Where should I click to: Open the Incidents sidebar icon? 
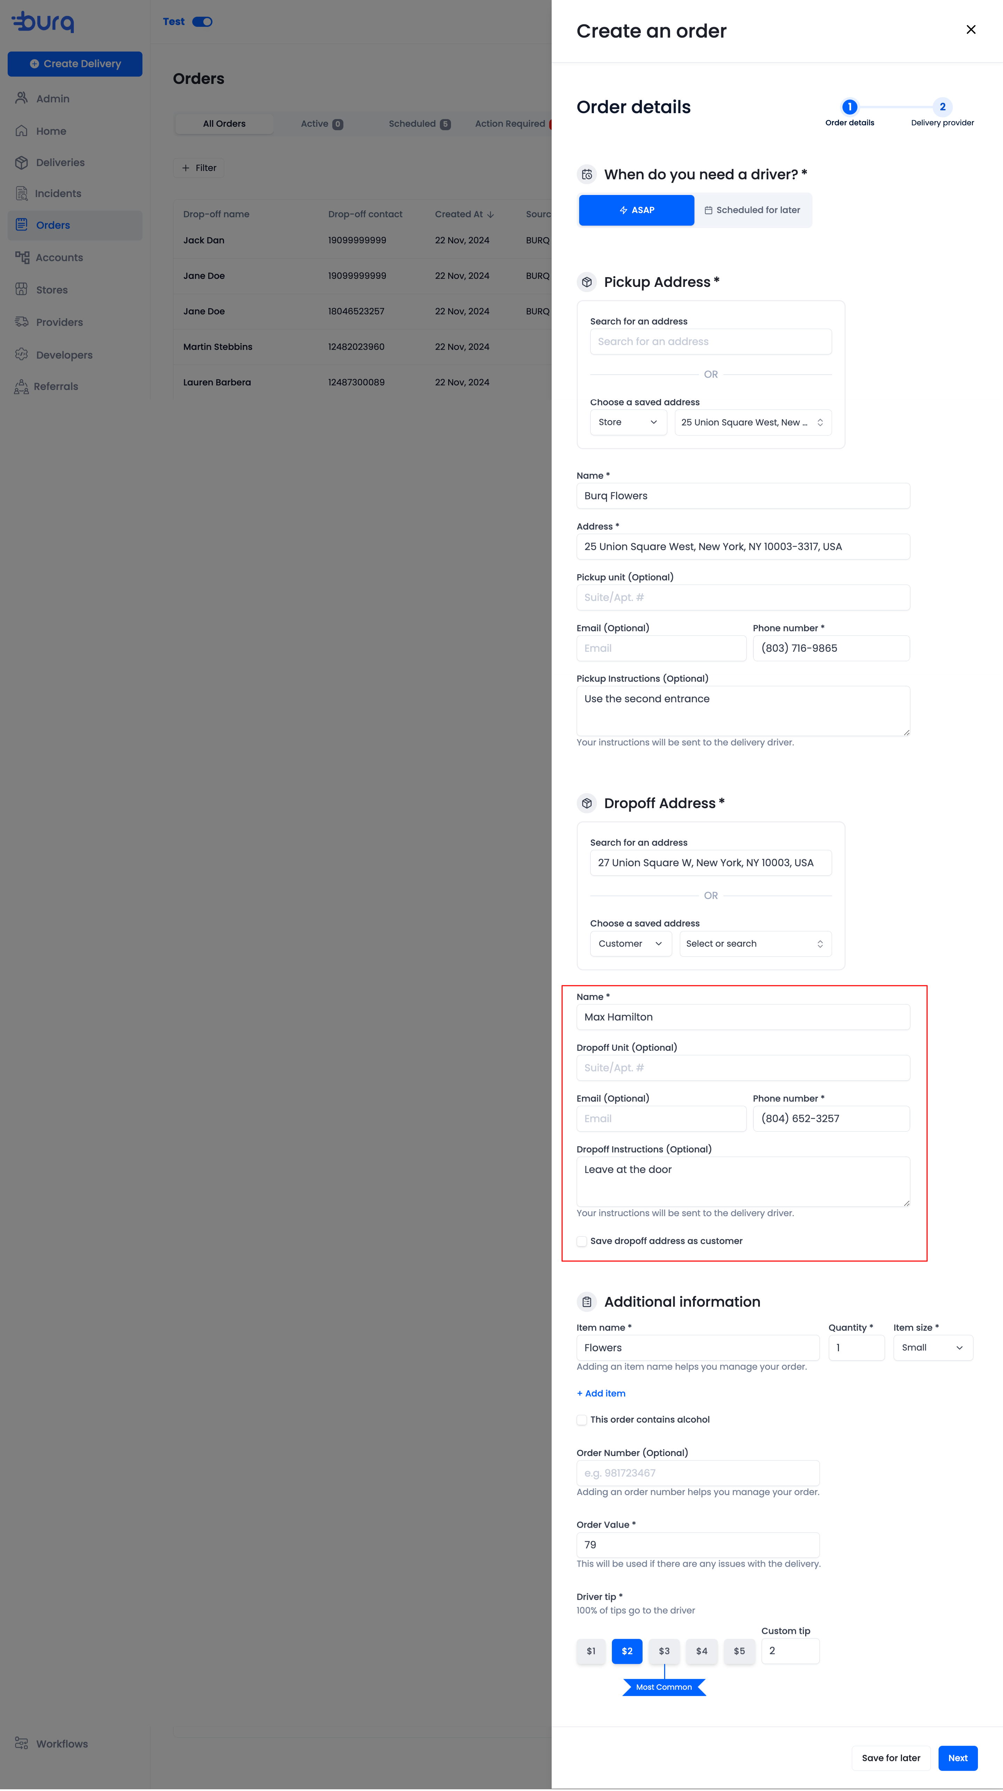tap(22, 193)
